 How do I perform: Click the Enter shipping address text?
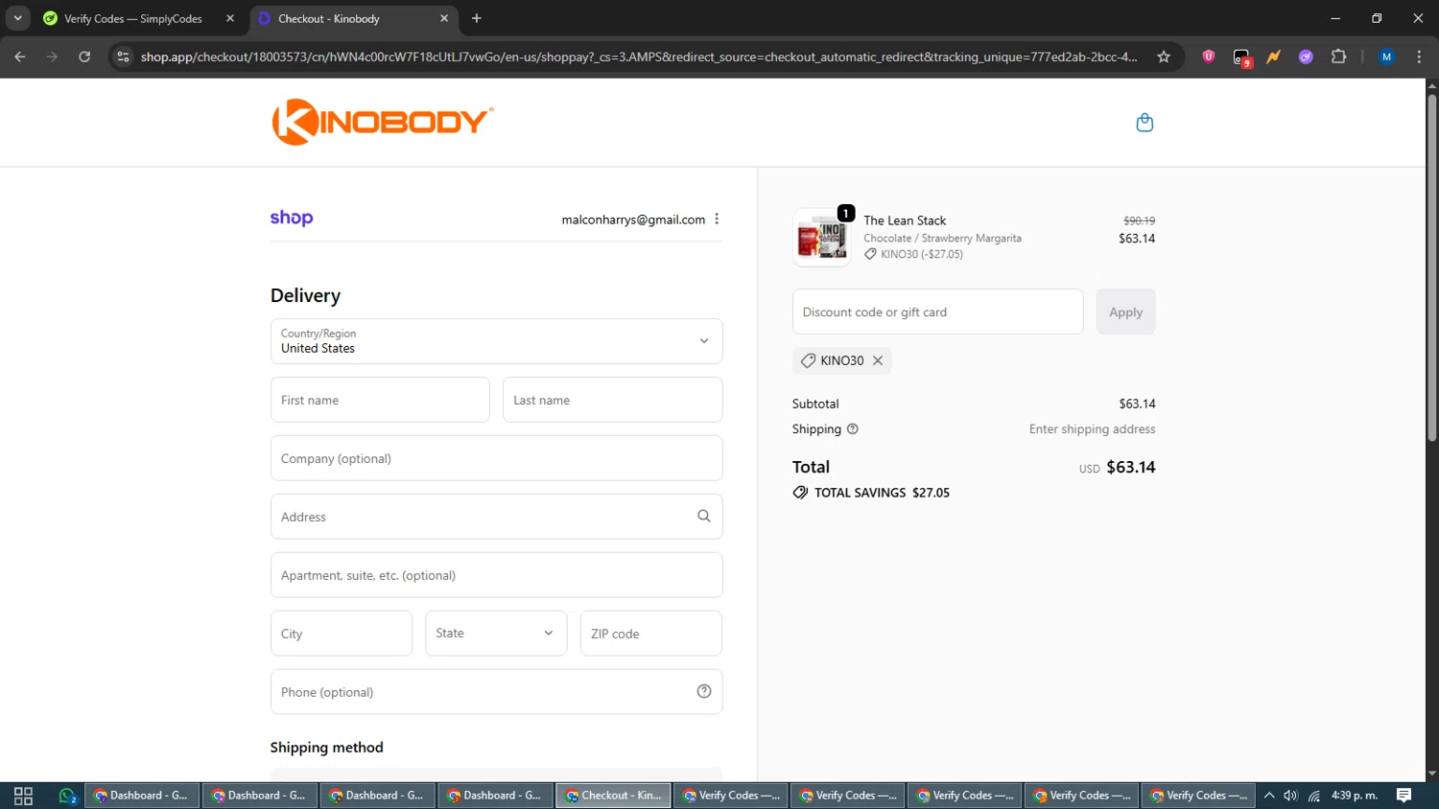1092,429
